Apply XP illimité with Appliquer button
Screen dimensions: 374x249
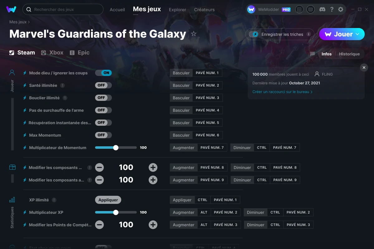tap(108, 200)
